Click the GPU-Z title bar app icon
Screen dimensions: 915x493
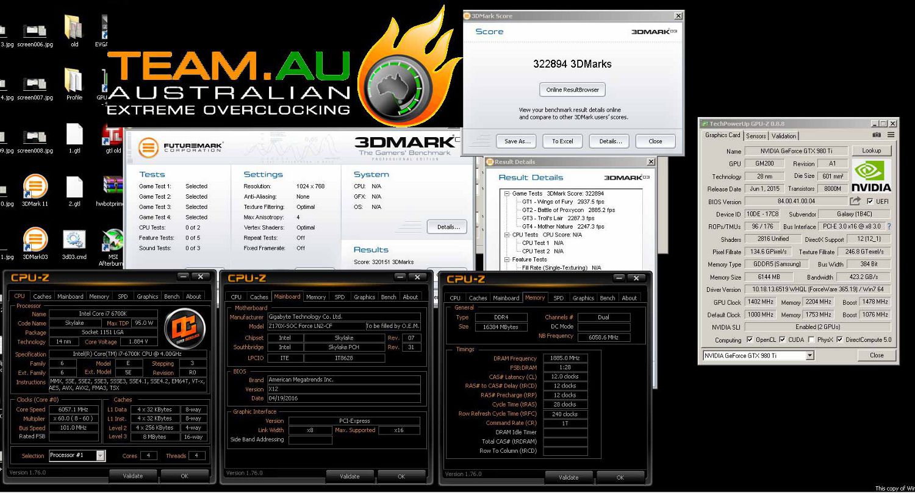tap(704, 124)
